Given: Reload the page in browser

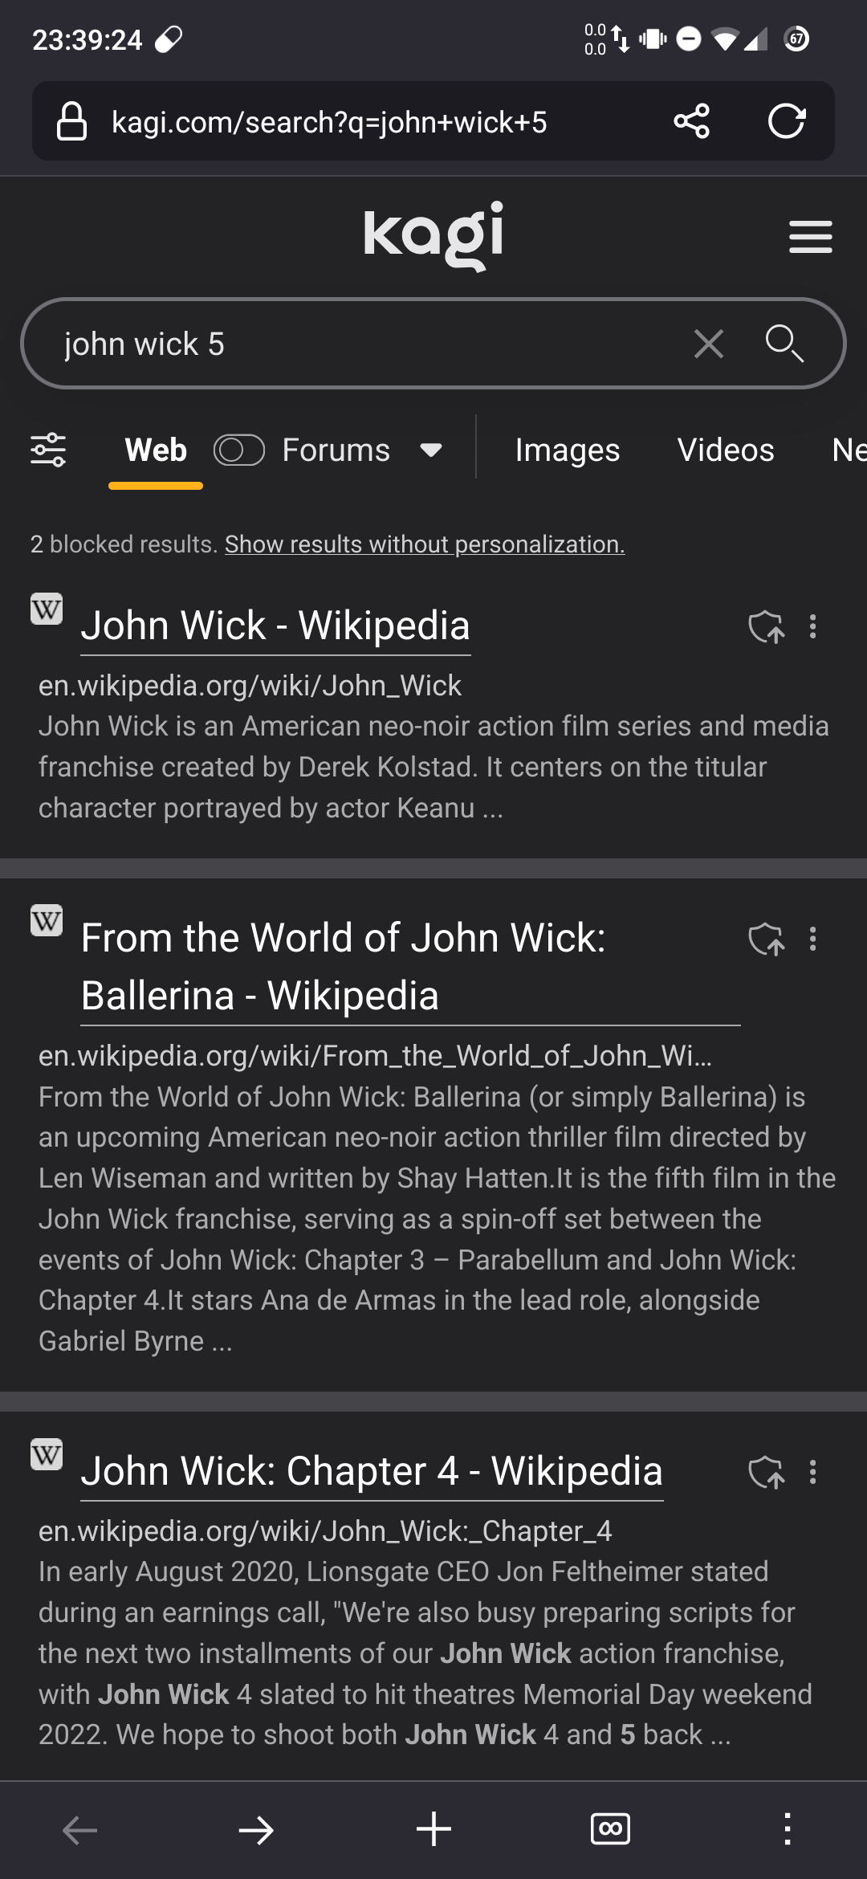Looking at the screenshot, I should (x=786, y=121).
